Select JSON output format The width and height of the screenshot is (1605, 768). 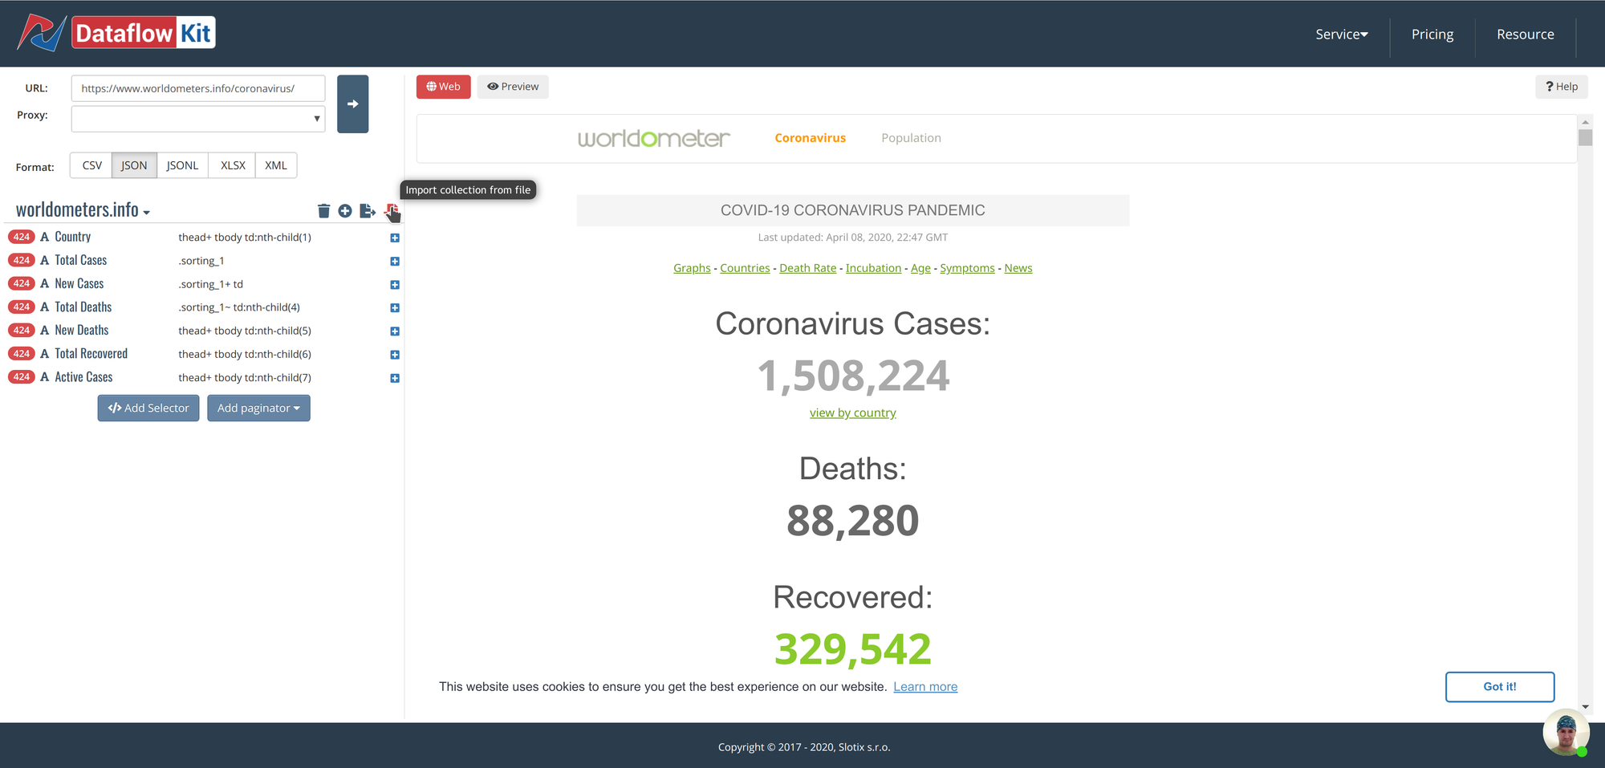(134, 165)
